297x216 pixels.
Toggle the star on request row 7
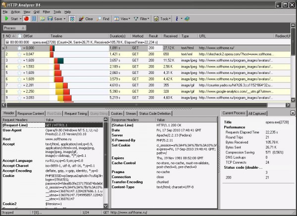(19, 85)
